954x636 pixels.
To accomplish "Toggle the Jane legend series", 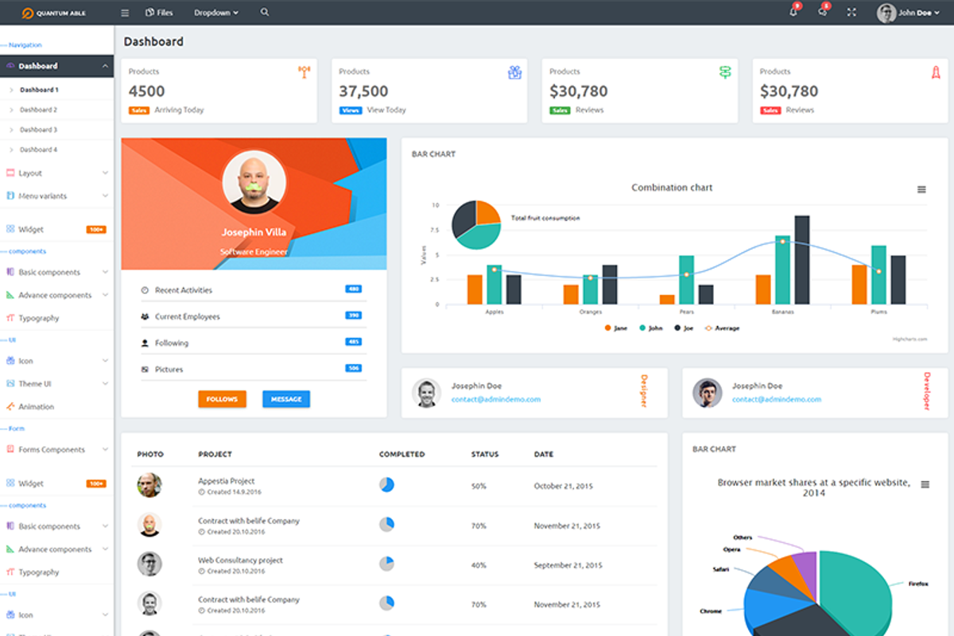I will pyautogui.click(x=615, y=328).
